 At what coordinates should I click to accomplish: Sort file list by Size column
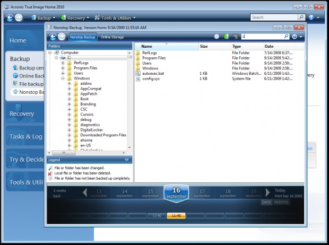pyautogui.click(x=215, y=46)
